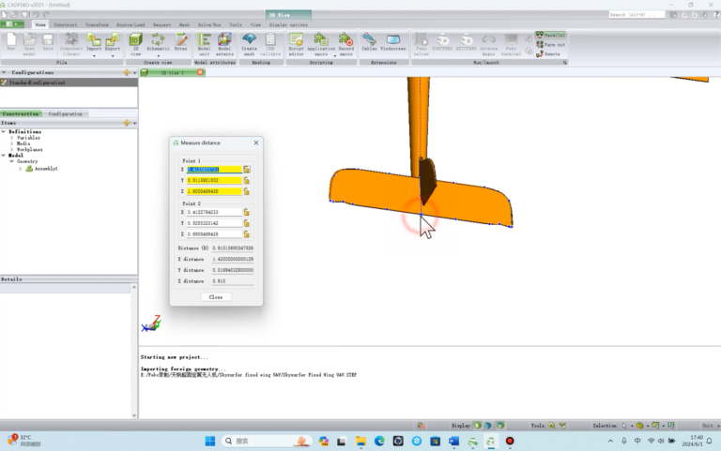Open the Import geometry tool
This screenshot has height=451, width=721.
coord(94,42)
